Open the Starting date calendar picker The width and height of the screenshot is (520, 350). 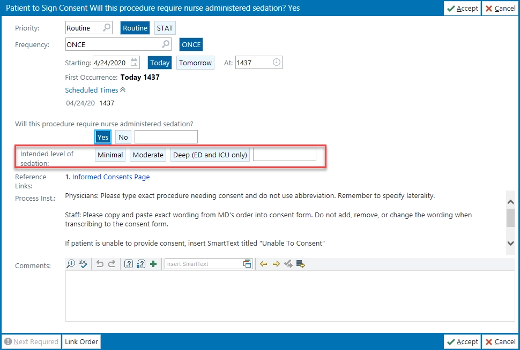pos(135,63)
